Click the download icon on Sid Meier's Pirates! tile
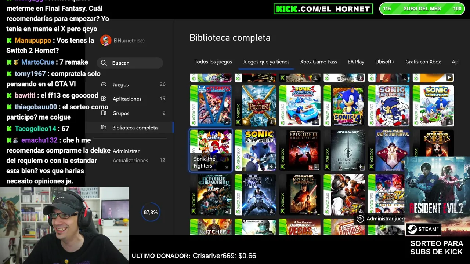 pos(271,122)
